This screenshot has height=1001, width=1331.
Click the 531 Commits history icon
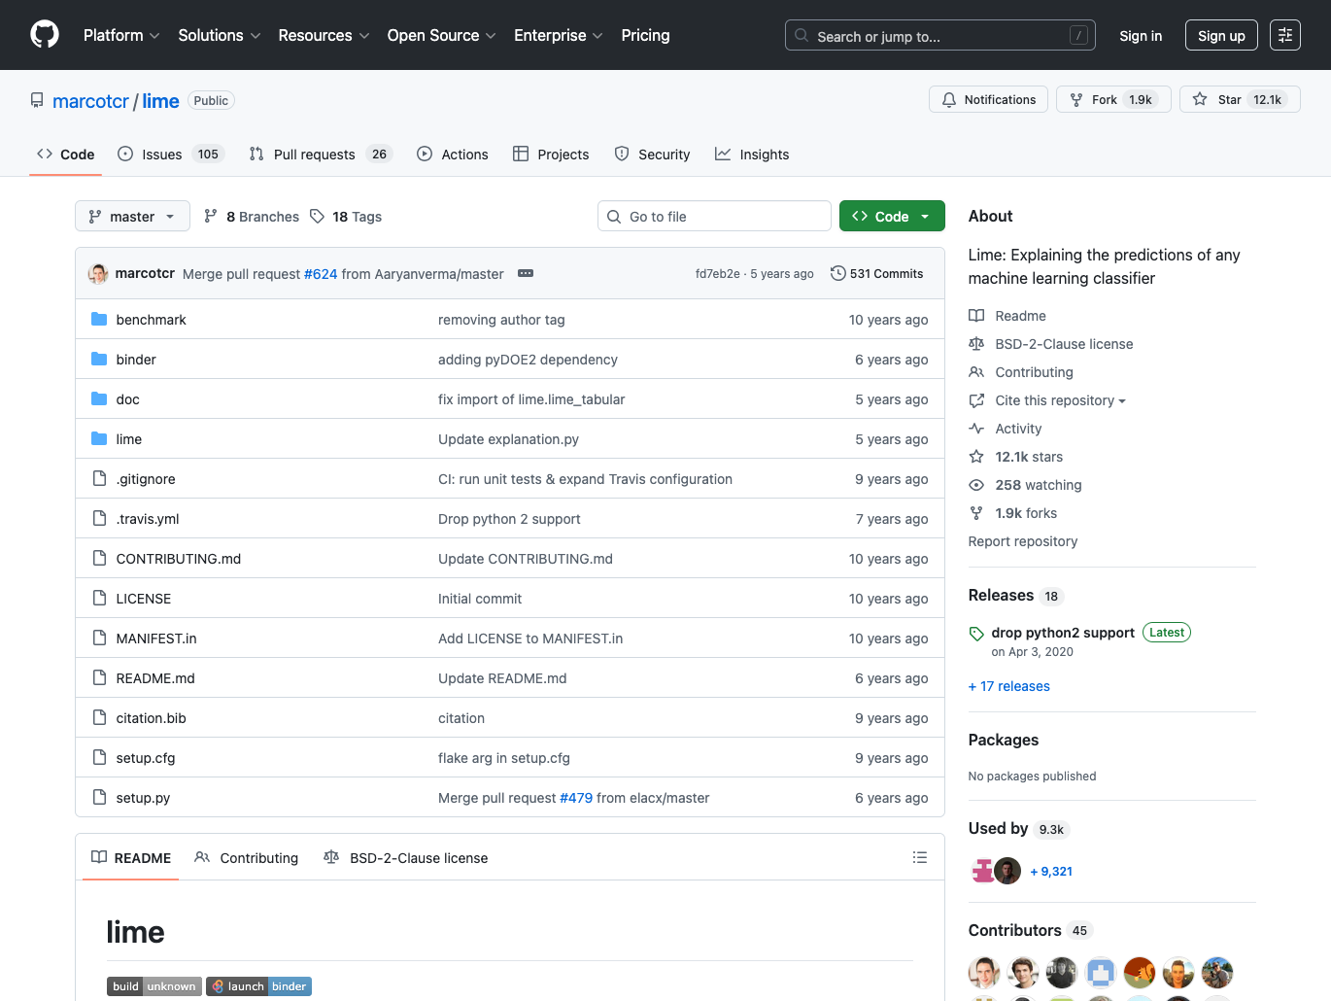837,274
